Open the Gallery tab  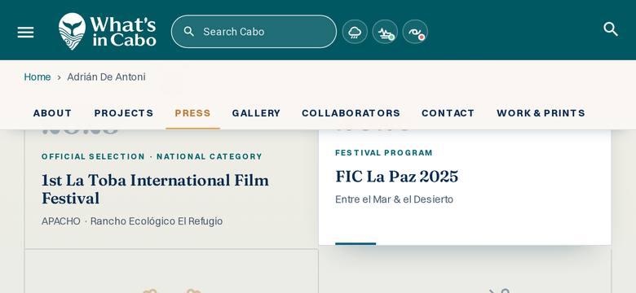256,113
